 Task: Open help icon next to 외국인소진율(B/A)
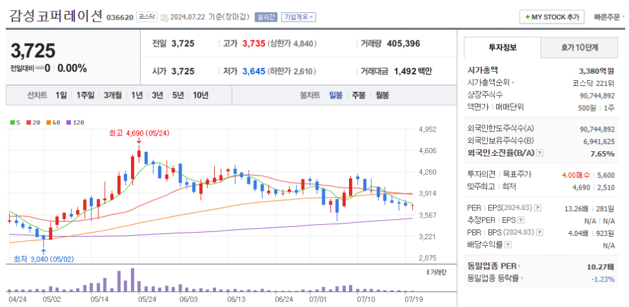point(540,153)
